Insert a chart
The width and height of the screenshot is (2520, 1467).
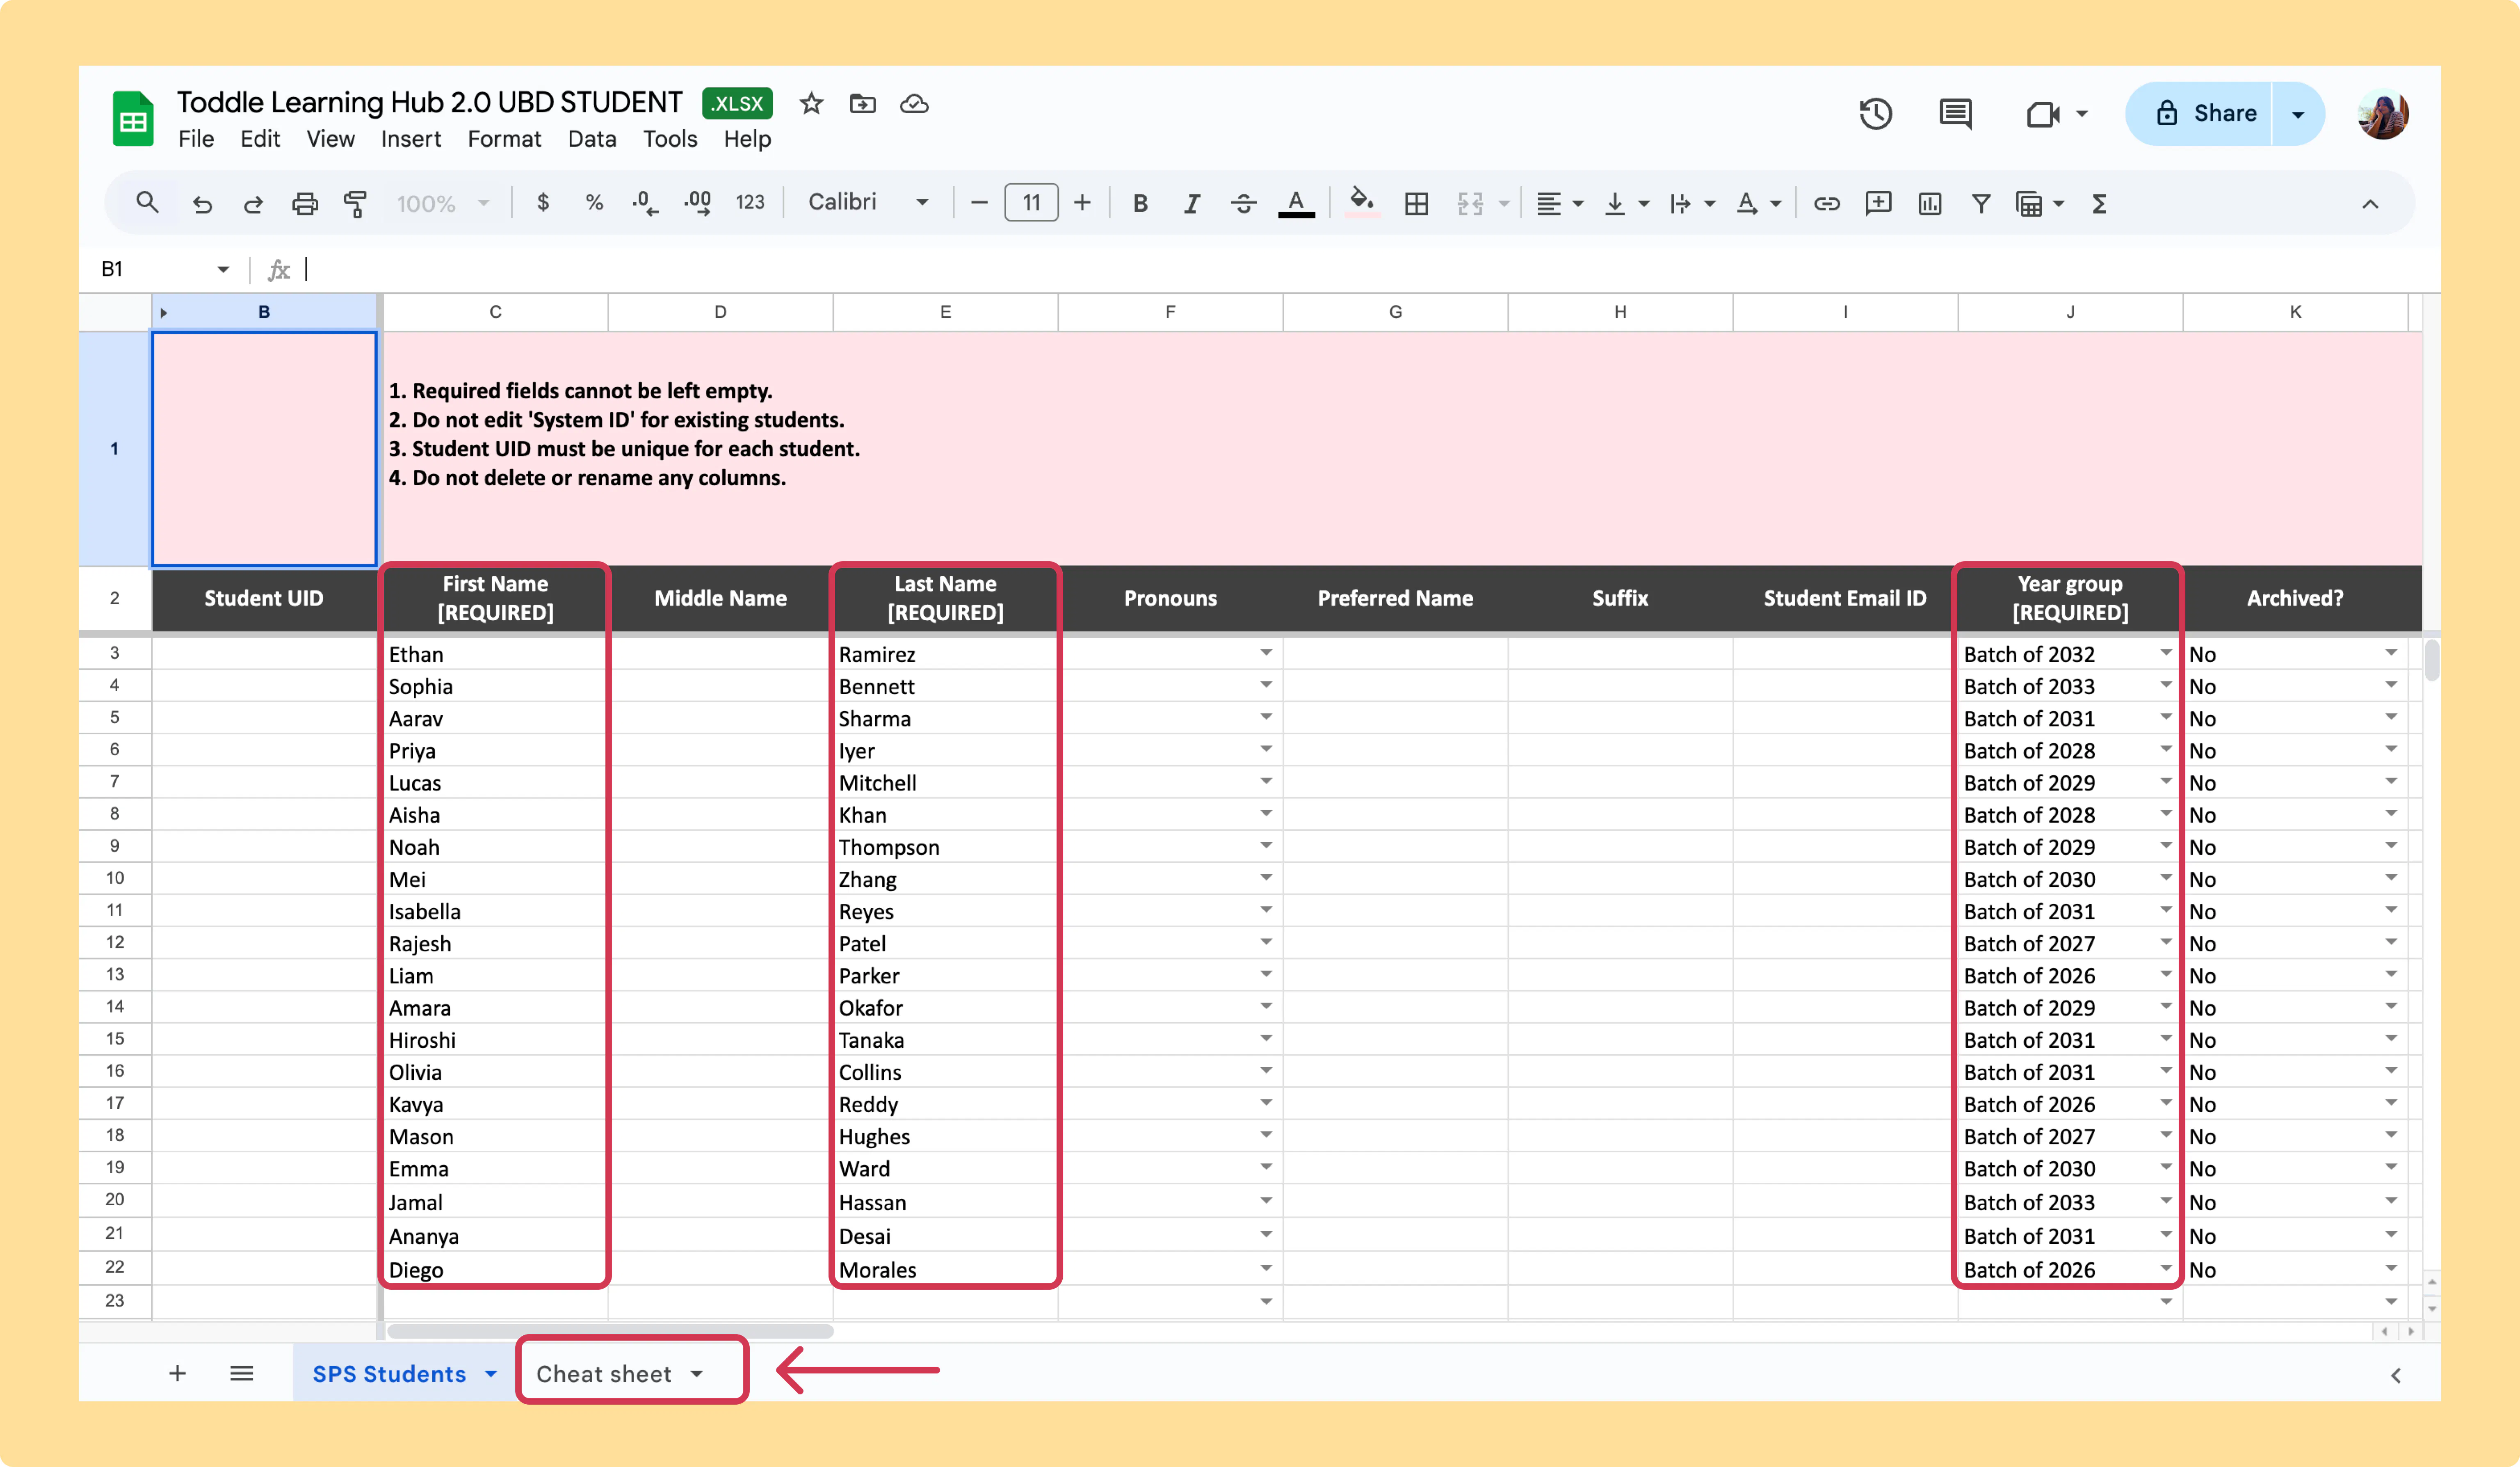(x=1930, y=204)
